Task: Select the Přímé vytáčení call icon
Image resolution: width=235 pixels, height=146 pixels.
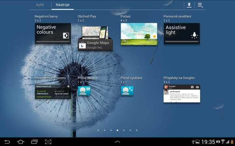Action: 127,91
